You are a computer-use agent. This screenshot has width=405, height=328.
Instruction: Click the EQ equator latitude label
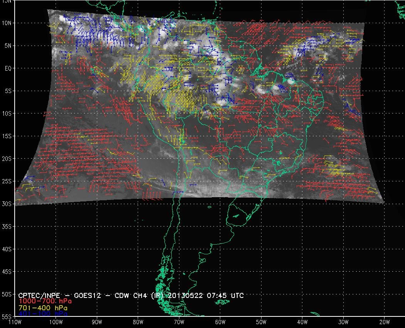click(x=7, y=68)
